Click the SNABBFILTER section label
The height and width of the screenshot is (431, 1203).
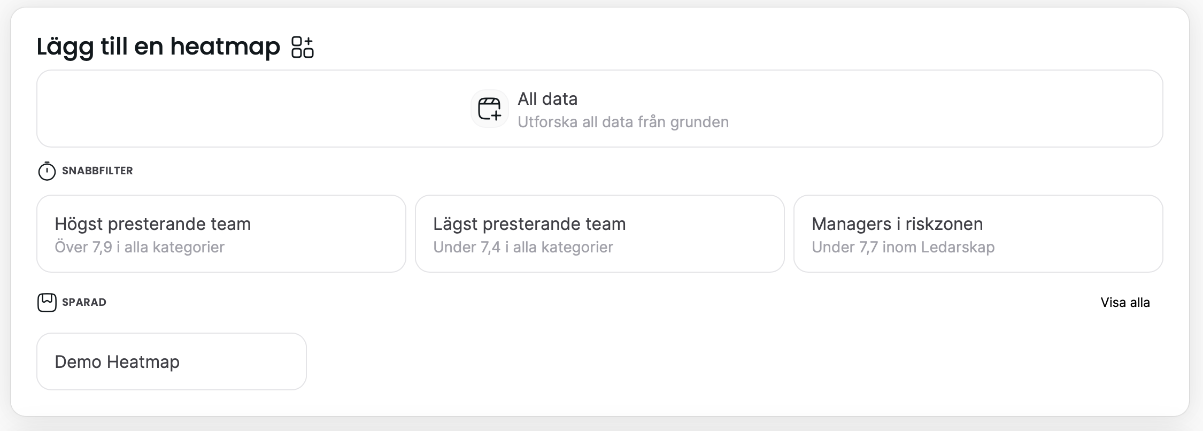coord(97,171)
